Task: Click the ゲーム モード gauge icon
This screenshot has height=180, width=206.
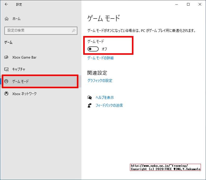Action: (6, 81)
